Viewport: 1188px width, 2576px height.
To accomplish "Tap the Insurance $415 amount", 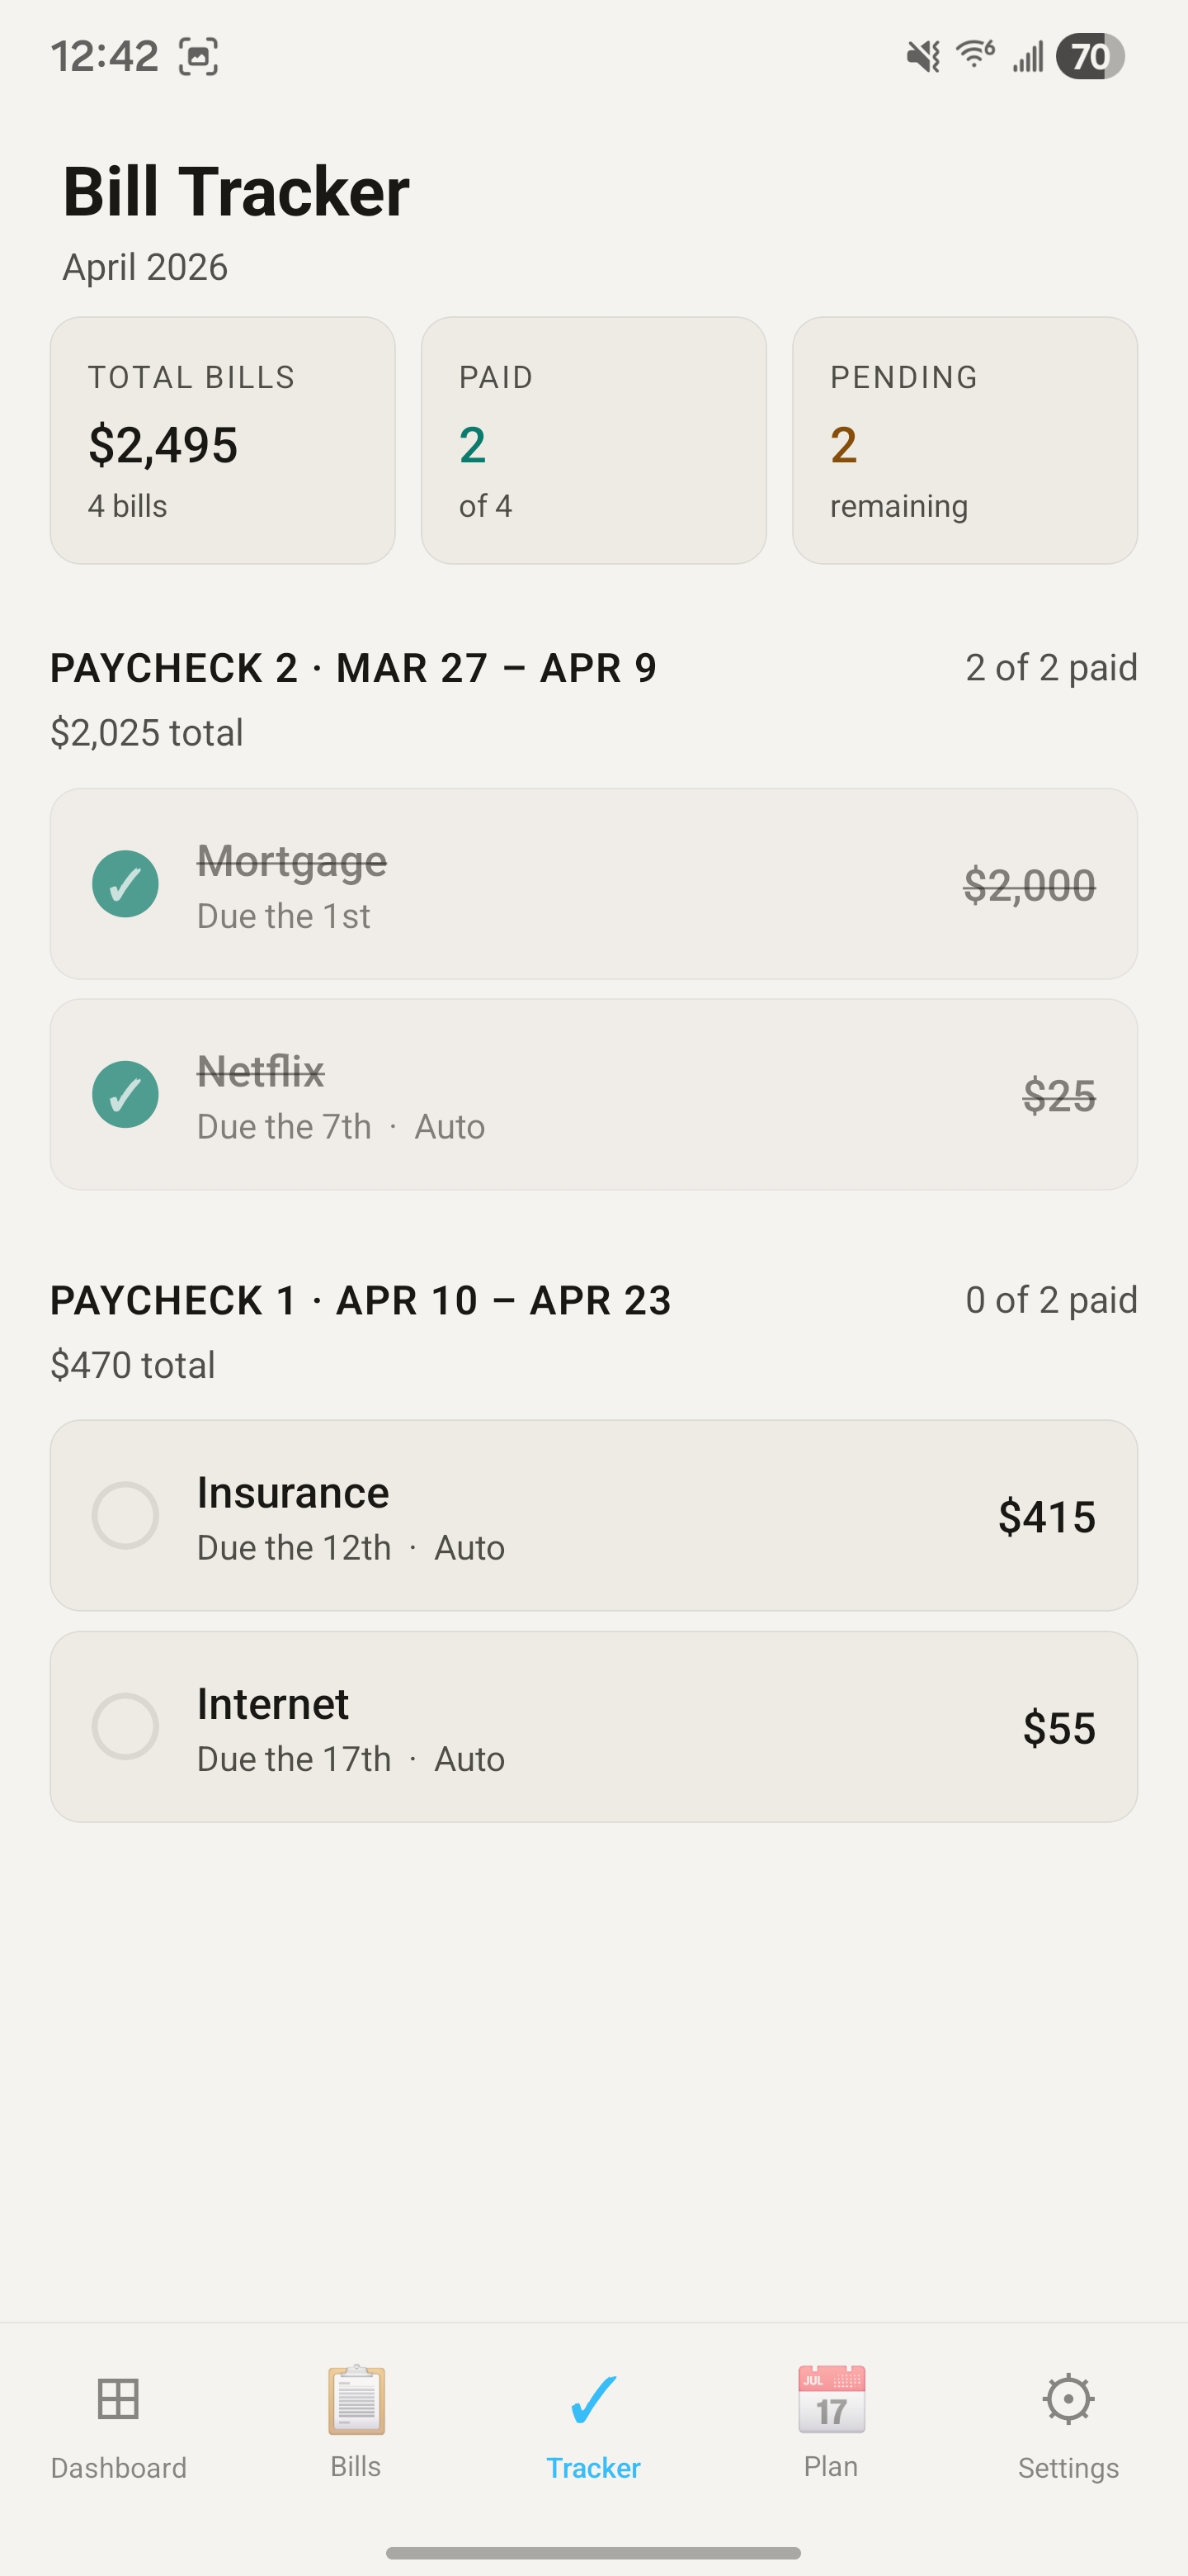I will 1046,1517.
